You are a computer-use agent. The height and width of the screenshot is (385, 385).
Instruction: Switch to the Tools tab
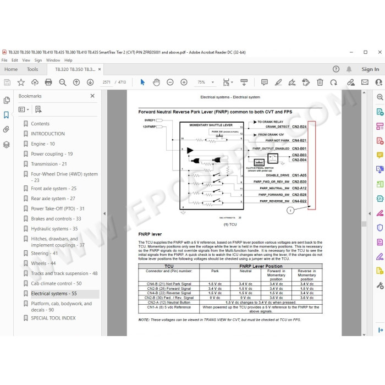point(32,69)
